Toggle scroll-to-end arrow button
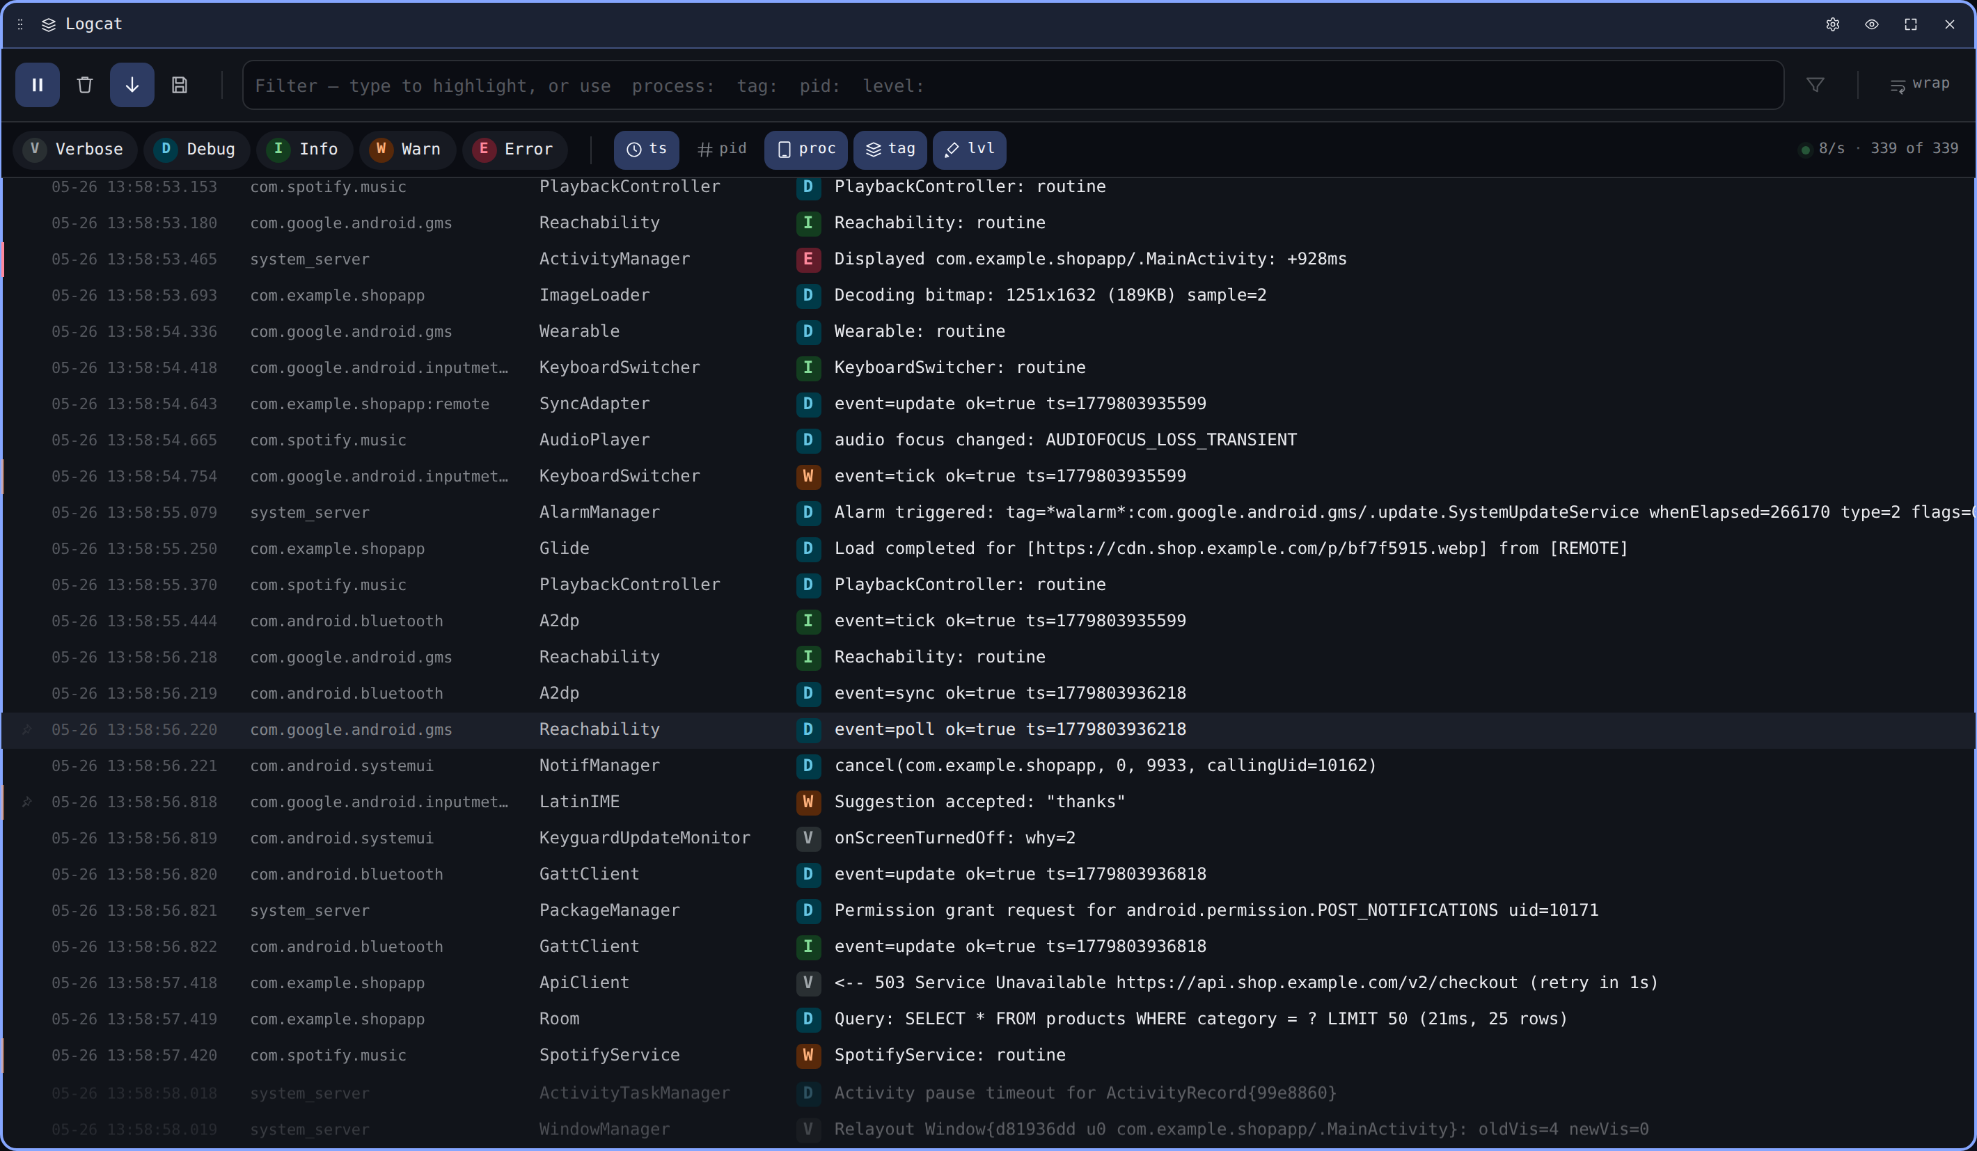Viewport: 1977px width, 1151px height. 132,85
